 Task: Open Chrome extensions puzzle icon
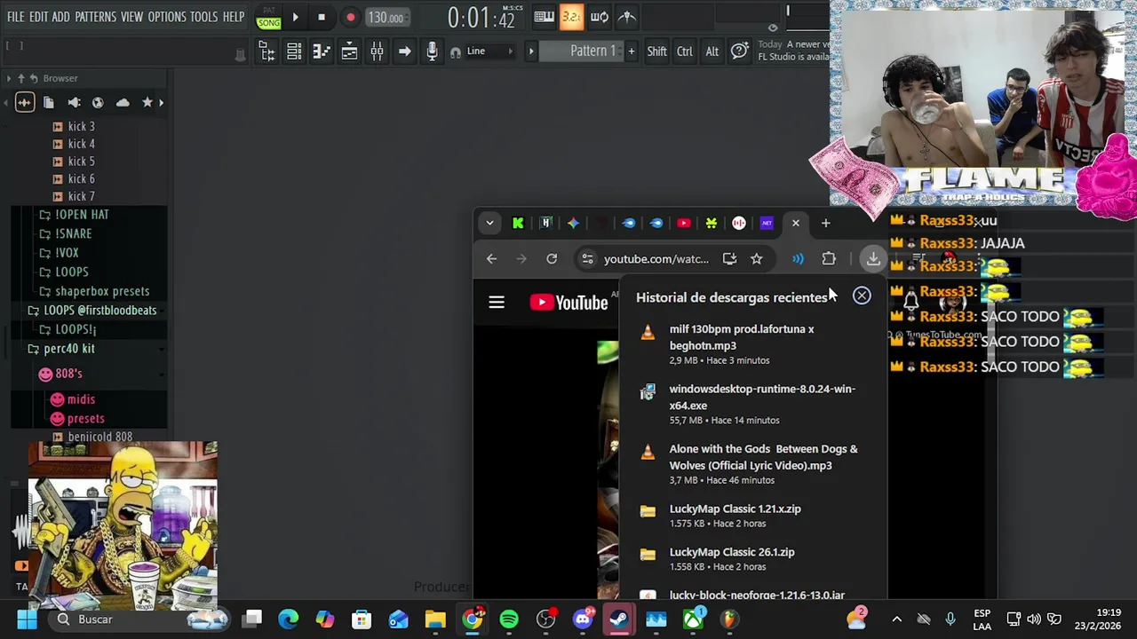pos(829,258)
